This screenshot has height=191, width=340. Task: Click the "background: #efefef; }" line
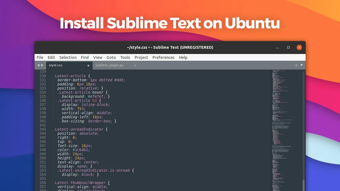tap(86, 96)
